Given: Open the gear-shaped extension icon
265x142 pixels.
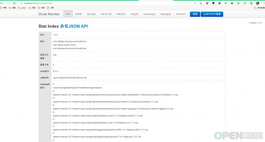Looking at the screenshot, I should click(x=219, y=3).
